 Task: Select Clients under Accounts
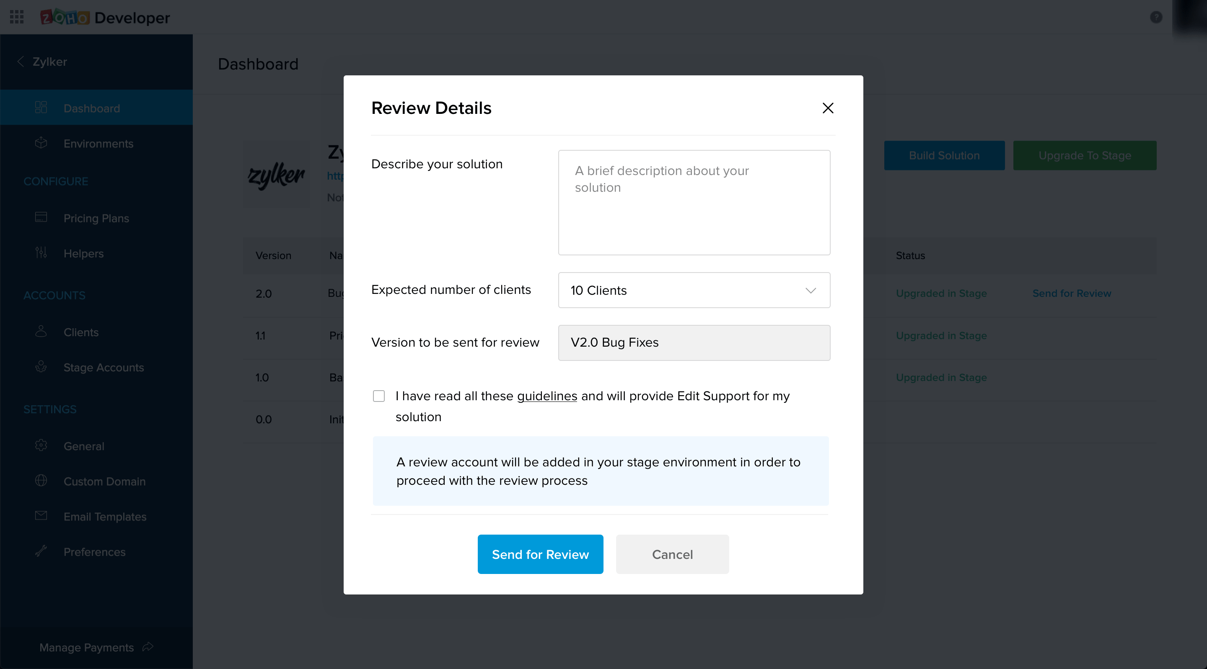(x=80, y=332)
